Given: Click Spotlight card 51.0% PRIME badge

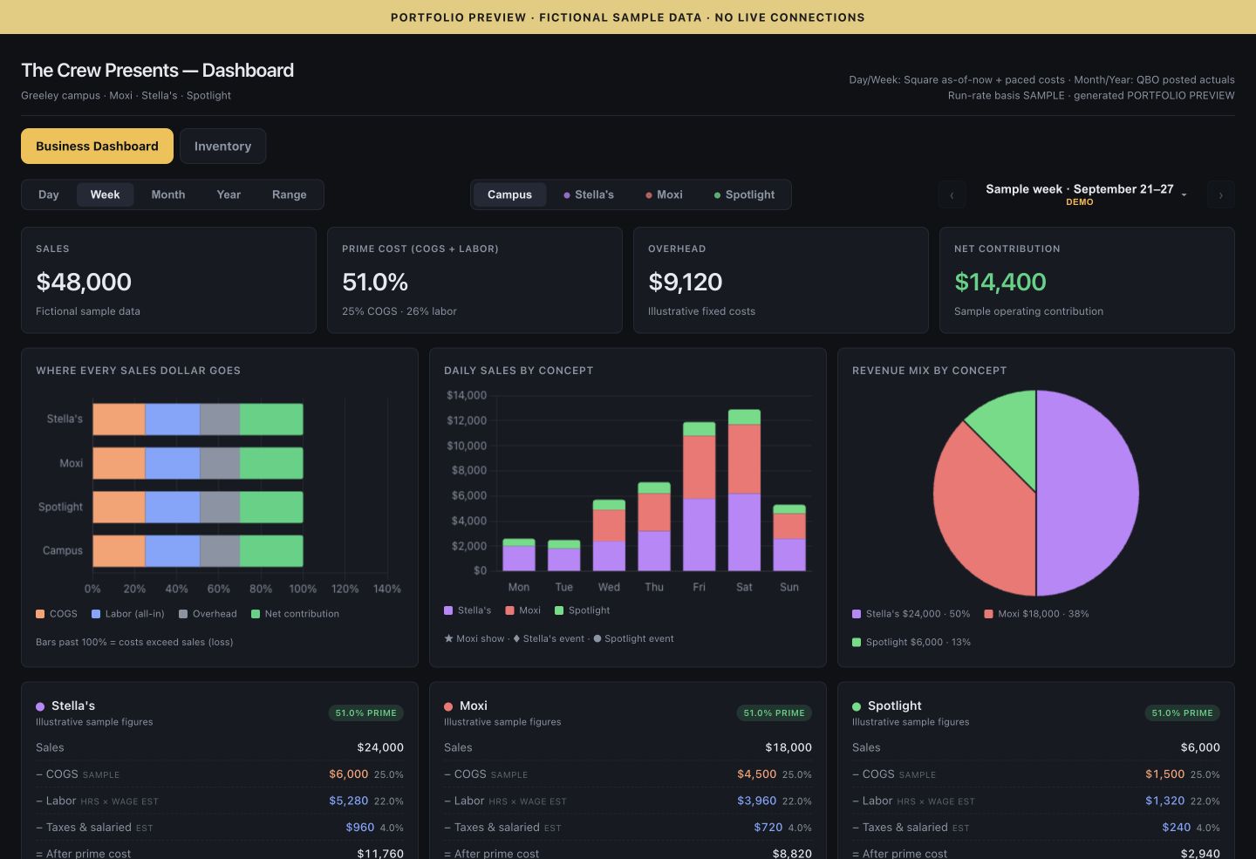Looking at the screenshot, I should [x=1183, y=713].
